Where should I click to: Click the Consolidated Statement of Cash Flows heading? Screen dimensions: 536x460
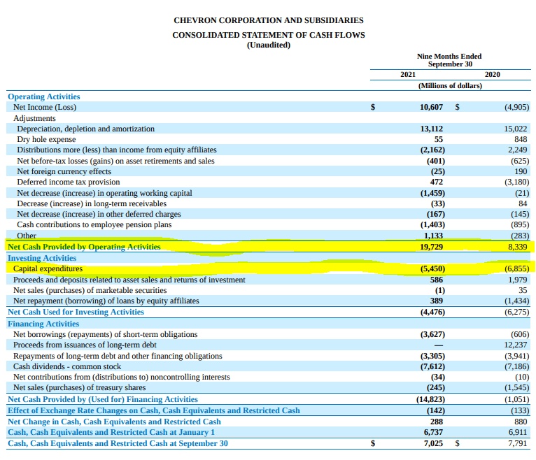click(268, 34)
